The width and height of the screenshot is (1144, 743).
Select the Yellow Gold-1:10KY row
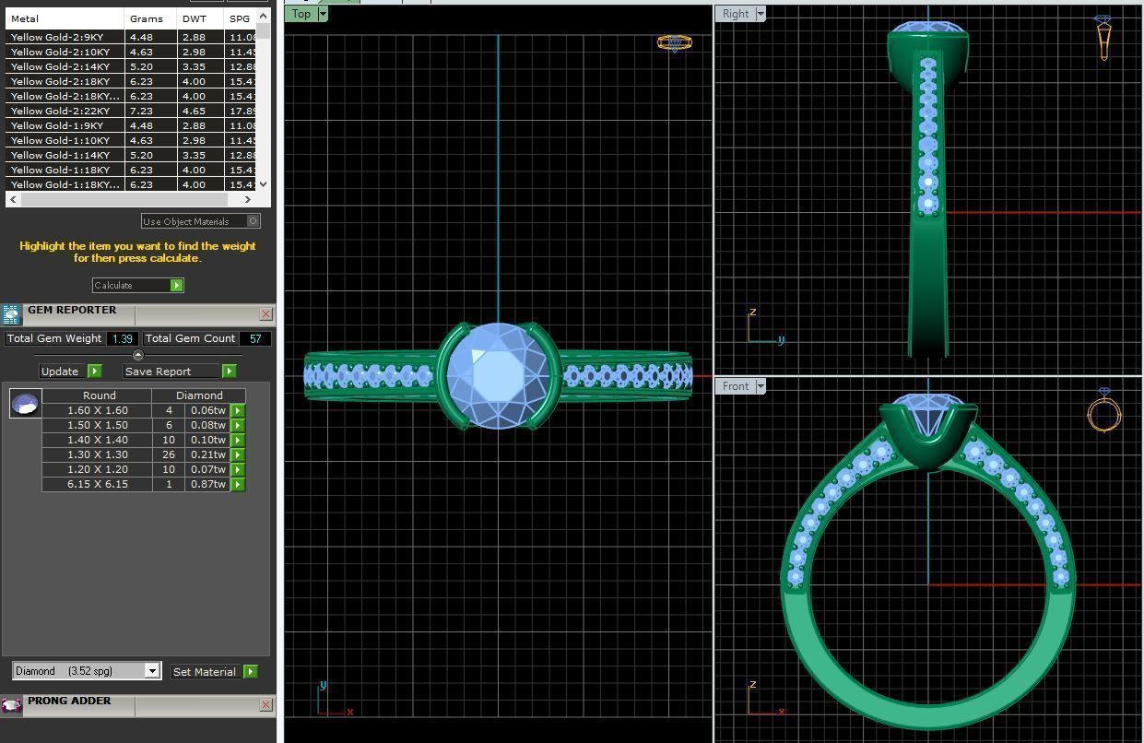131,140
